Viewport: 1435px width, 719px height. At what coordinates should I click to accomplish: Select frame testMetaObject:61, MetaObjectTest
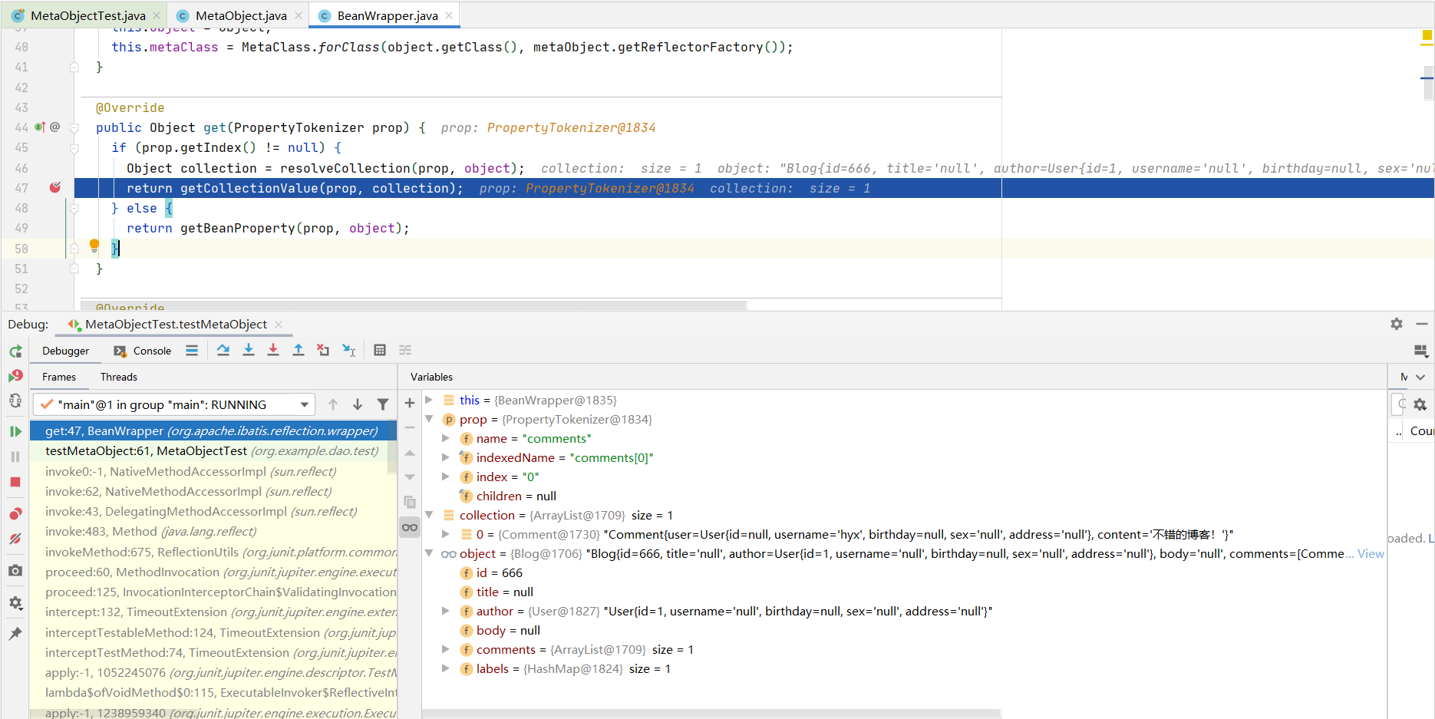213,451
